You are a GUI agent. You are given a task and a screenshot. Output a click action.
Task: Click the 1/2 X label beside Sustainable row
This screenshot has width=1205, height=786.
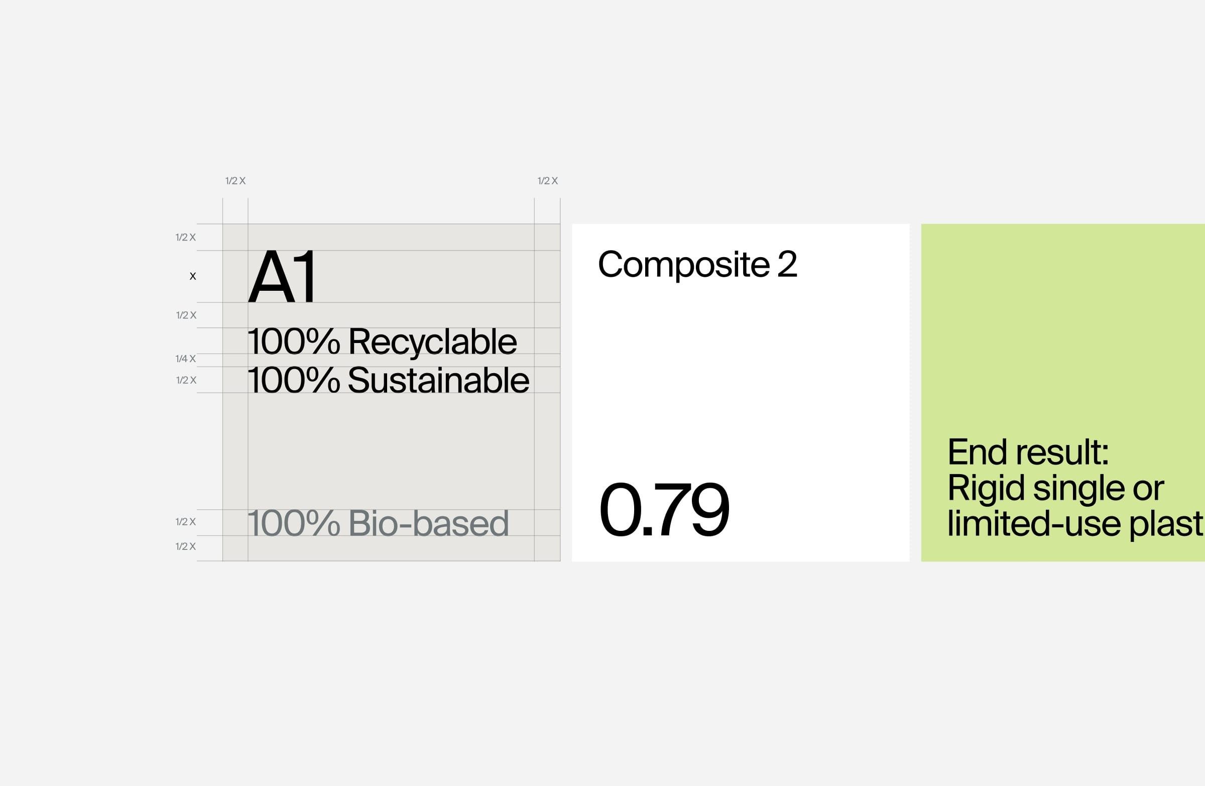[x=186, y=380]
